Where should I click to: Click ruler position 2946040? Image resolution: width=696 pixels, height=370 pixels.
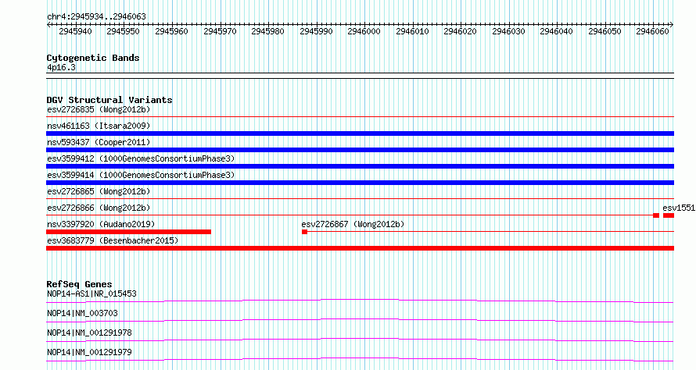pos(557,31)
